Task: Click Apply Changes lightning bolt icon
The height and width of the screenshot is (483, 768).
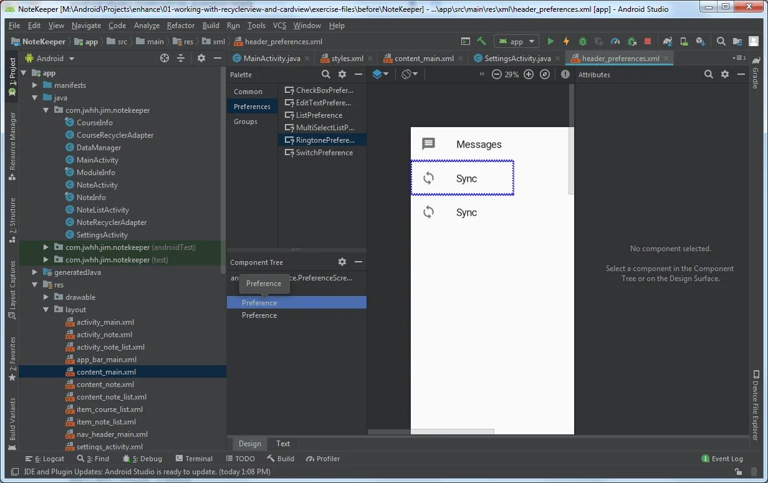Action: [x=566, y=41]
